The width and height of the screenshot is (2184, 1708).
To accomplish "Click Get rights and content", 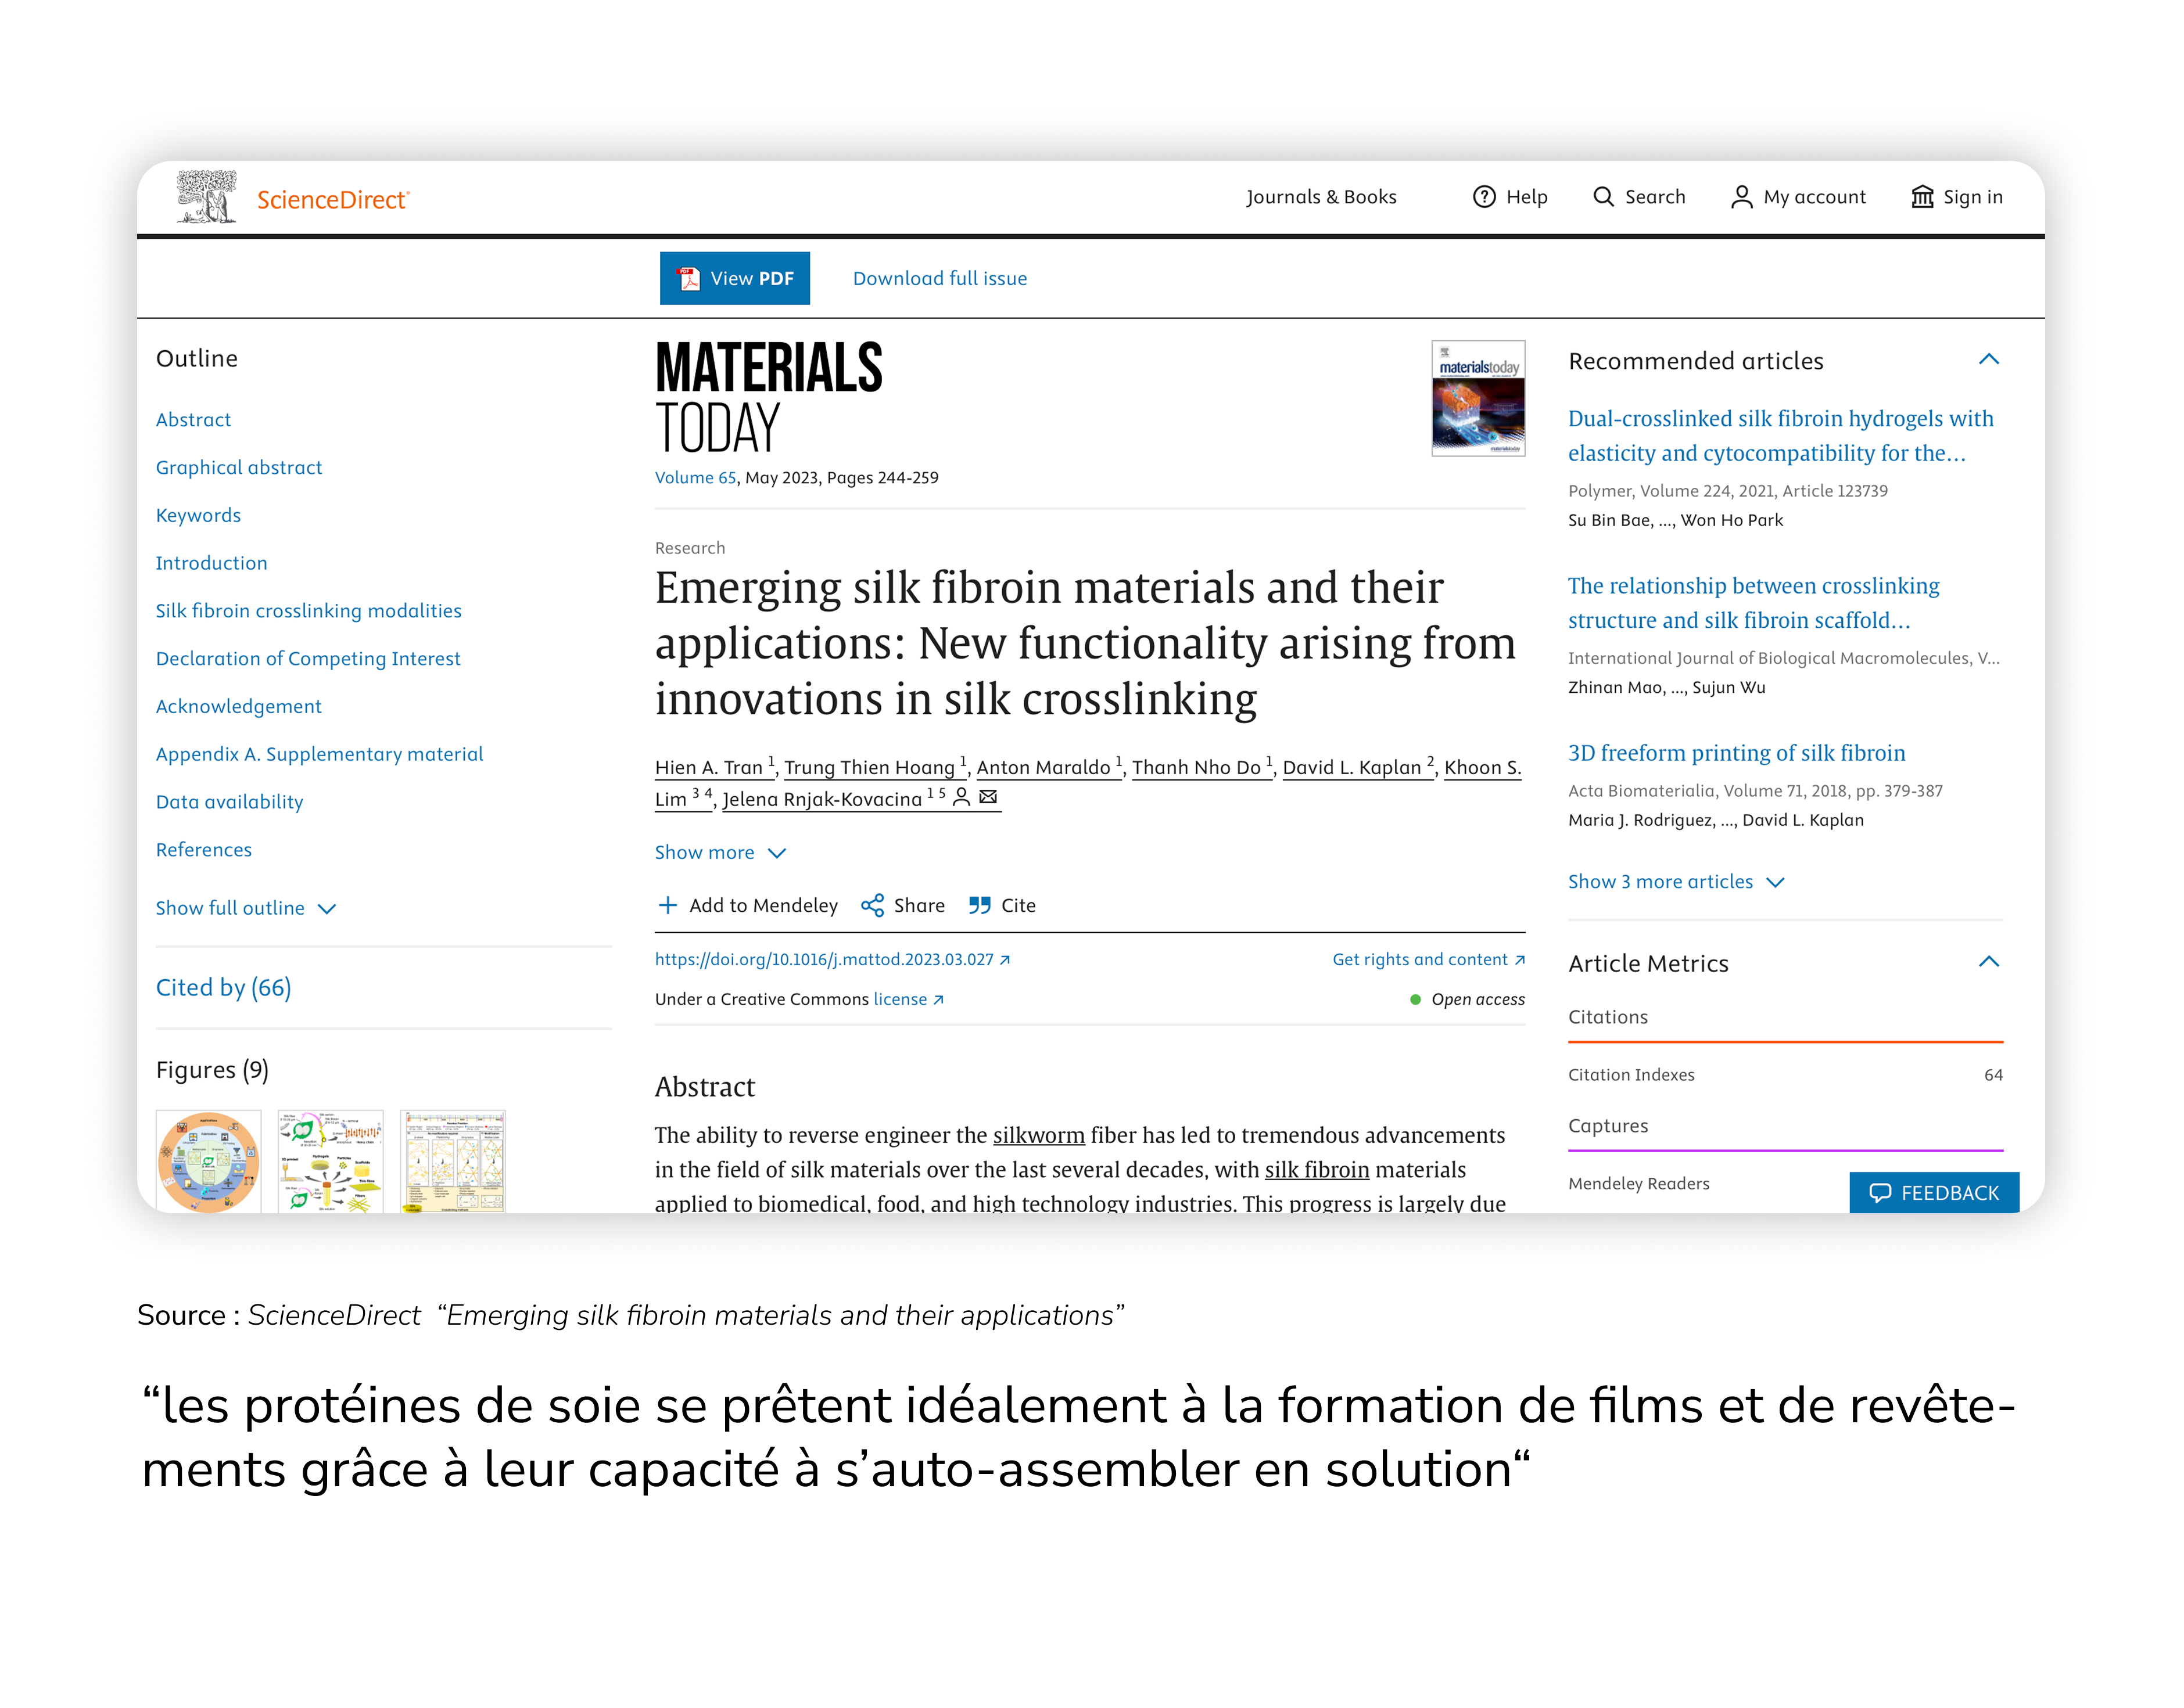I will (1428, 959).
